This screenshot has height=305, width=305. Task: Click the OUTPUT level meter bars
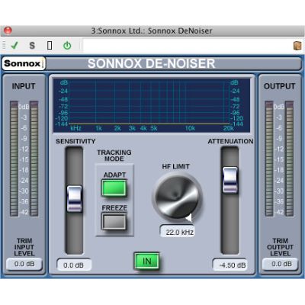(x=279, y=159)
